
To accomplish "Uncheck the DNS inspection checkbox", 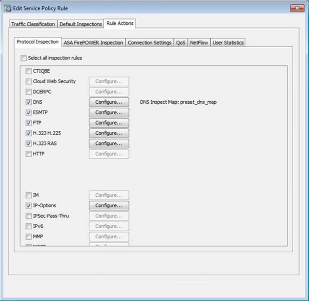I will tap(28, 102).
